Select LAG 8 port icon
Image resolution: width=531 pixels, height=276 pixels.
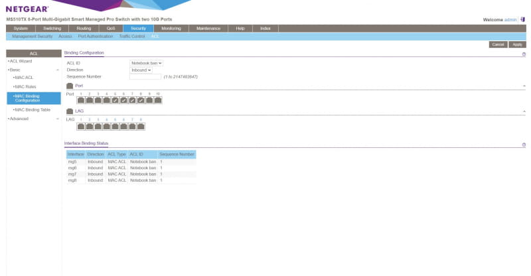(x=141, y=127)
